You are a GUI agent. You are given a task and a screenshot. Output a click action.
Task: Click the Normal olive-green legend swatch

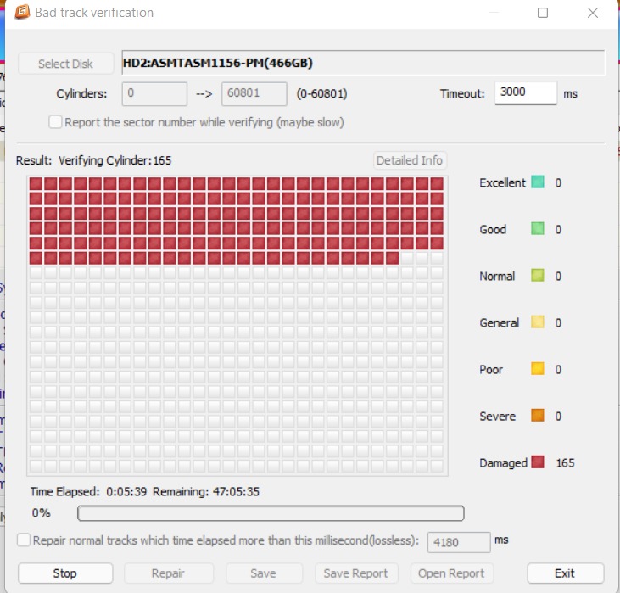(x=538, y=276)
